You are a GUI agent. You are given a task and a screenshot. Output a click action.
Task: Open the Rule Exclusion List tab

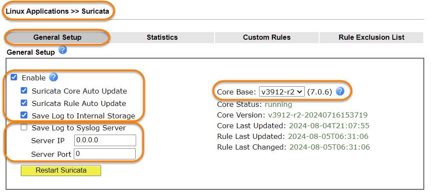click(x=371, y=38)
